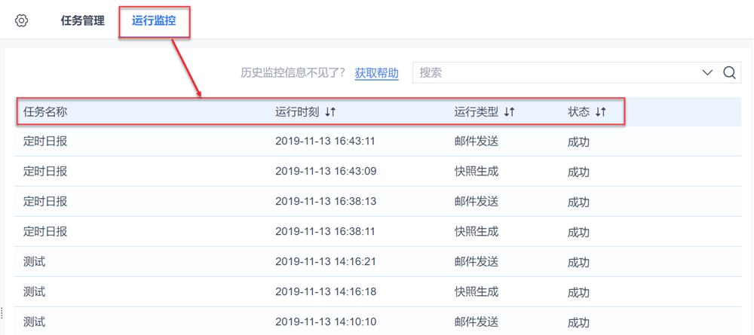Click the 任务名称 column header
Screen dimensions: 754x335
tap(45, 112)
